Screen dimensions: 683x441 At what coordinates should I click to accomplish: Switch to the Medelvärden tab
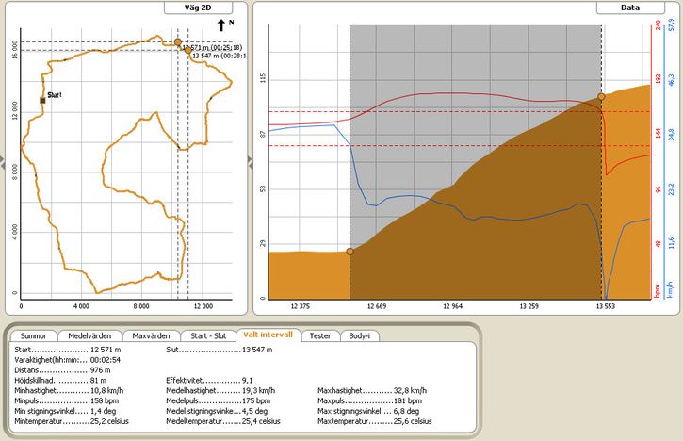pos(89,336)
